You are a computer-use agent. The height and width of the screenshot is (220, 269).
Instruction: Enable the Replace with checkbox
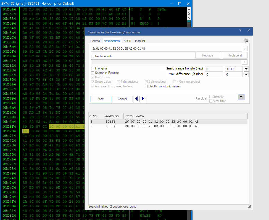[x=93, y=56]
